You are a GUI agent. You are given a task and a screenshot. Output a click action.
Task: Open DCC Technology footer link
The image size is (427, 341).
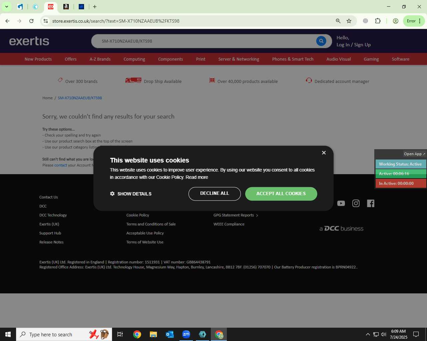(53, 215)
